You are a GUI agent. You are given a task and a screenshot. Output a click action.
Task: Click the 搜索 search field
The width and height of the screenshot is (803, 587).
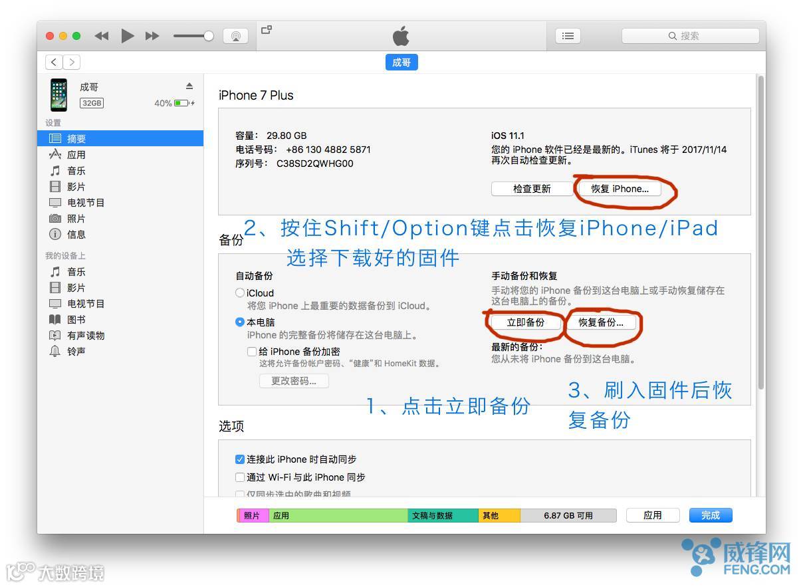click(x=690, y=36)
